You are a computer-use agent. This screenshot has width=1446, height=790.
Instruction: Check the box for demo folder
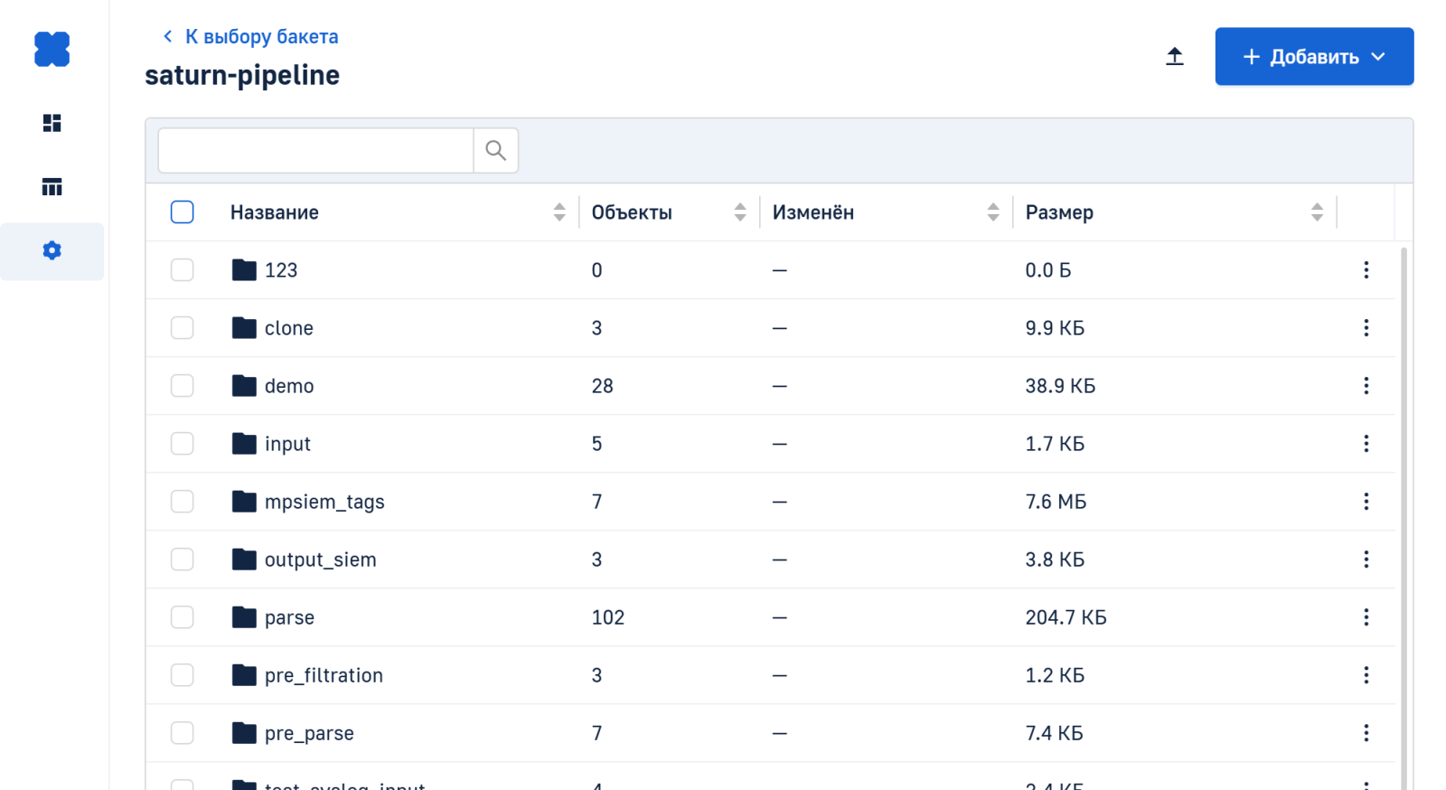point(182,386)
